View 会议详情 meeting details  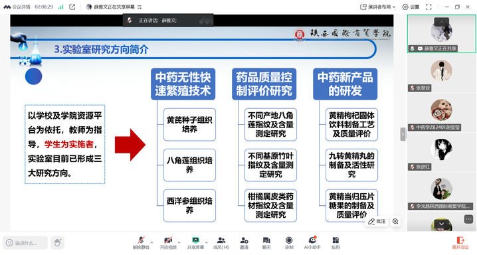17,7
